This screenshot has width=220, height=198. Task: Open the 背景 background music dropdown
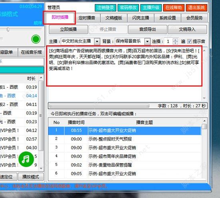[147, 41]
